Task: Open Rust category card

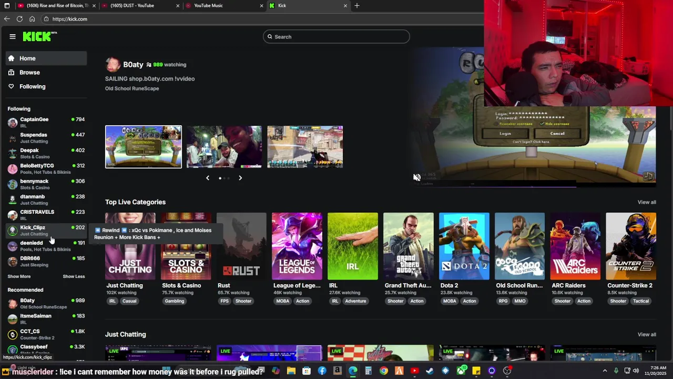Action: pyautogui.click(x=241, y=246)
